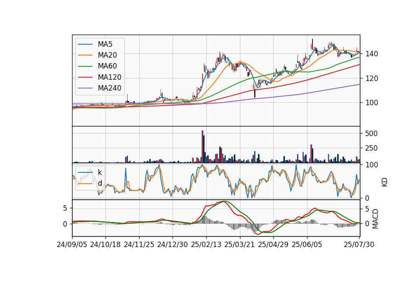Click the tallest volume bar near 25/02/13
Screen dimensions: 400x288
point(202,147)
